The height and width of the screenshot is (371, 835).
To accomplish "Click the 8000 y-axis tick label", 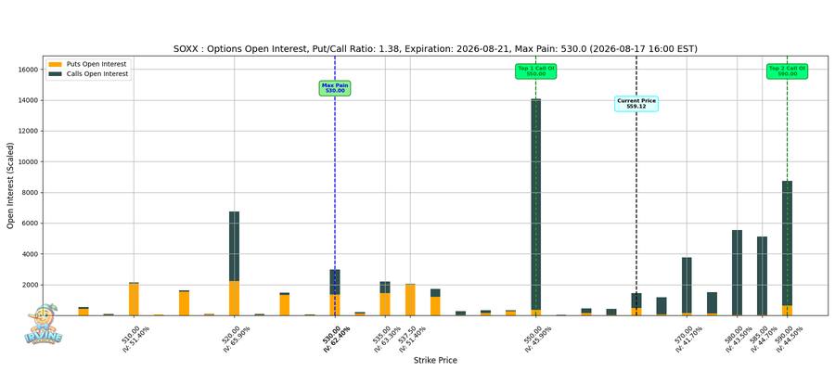I will point(29,193).
